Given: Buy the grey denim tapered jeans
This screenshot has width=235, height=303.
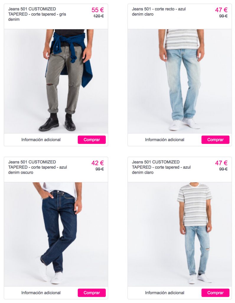Looking at the screenshot, I should 92,140.
